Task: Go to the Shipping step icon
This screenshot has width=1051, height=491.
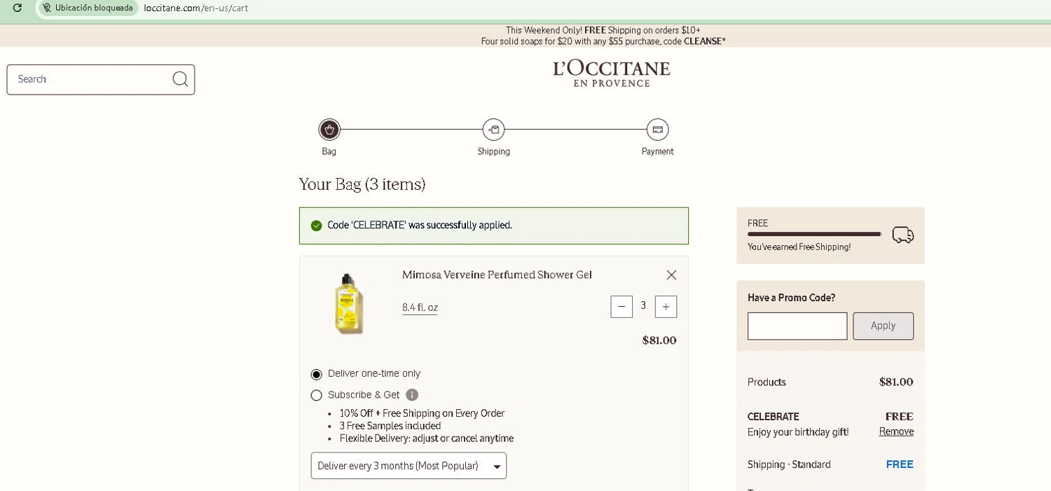Action: (x=493, y=130)
